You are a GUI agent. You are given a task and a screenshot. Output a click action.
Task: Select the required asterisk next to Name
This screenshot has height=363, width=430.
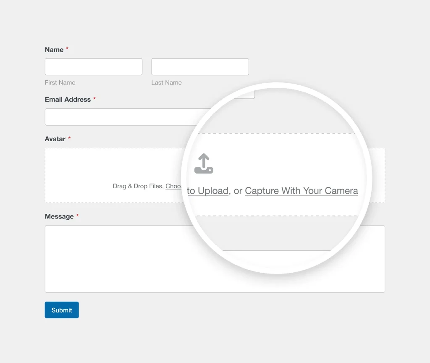[67, 49]
